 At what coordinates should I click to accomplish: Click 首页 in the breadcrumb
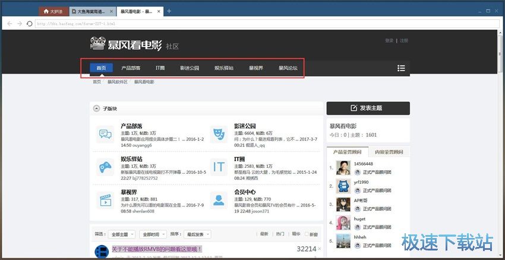[x=97, y=82]
